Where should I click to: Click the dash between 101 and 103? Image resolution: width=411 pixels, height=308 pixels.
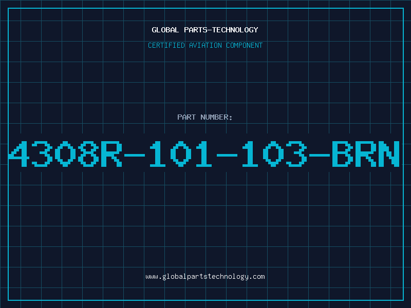(227, 155)
